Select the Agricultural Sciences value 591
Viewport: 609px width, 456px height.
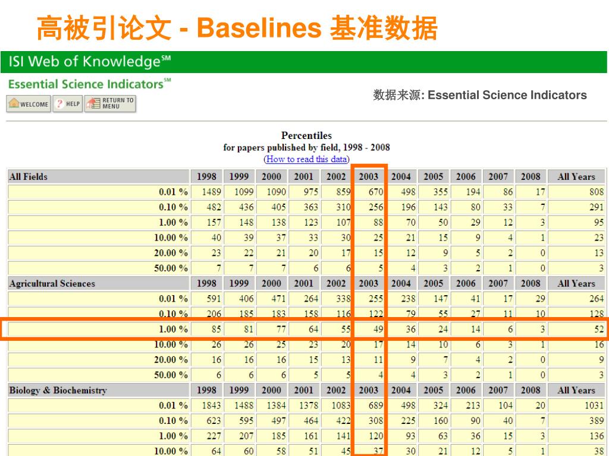214,299
